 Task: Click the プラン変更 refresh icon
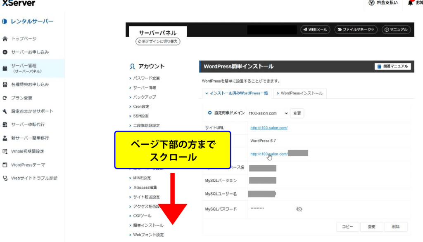[5, 98]
